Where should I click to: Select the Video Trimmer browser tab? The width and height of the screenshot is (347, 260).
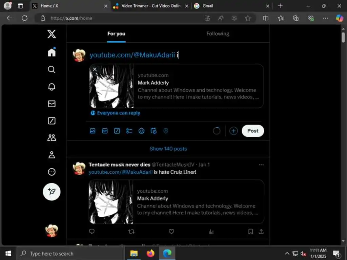pyautogui.click(x=151, y=6)
